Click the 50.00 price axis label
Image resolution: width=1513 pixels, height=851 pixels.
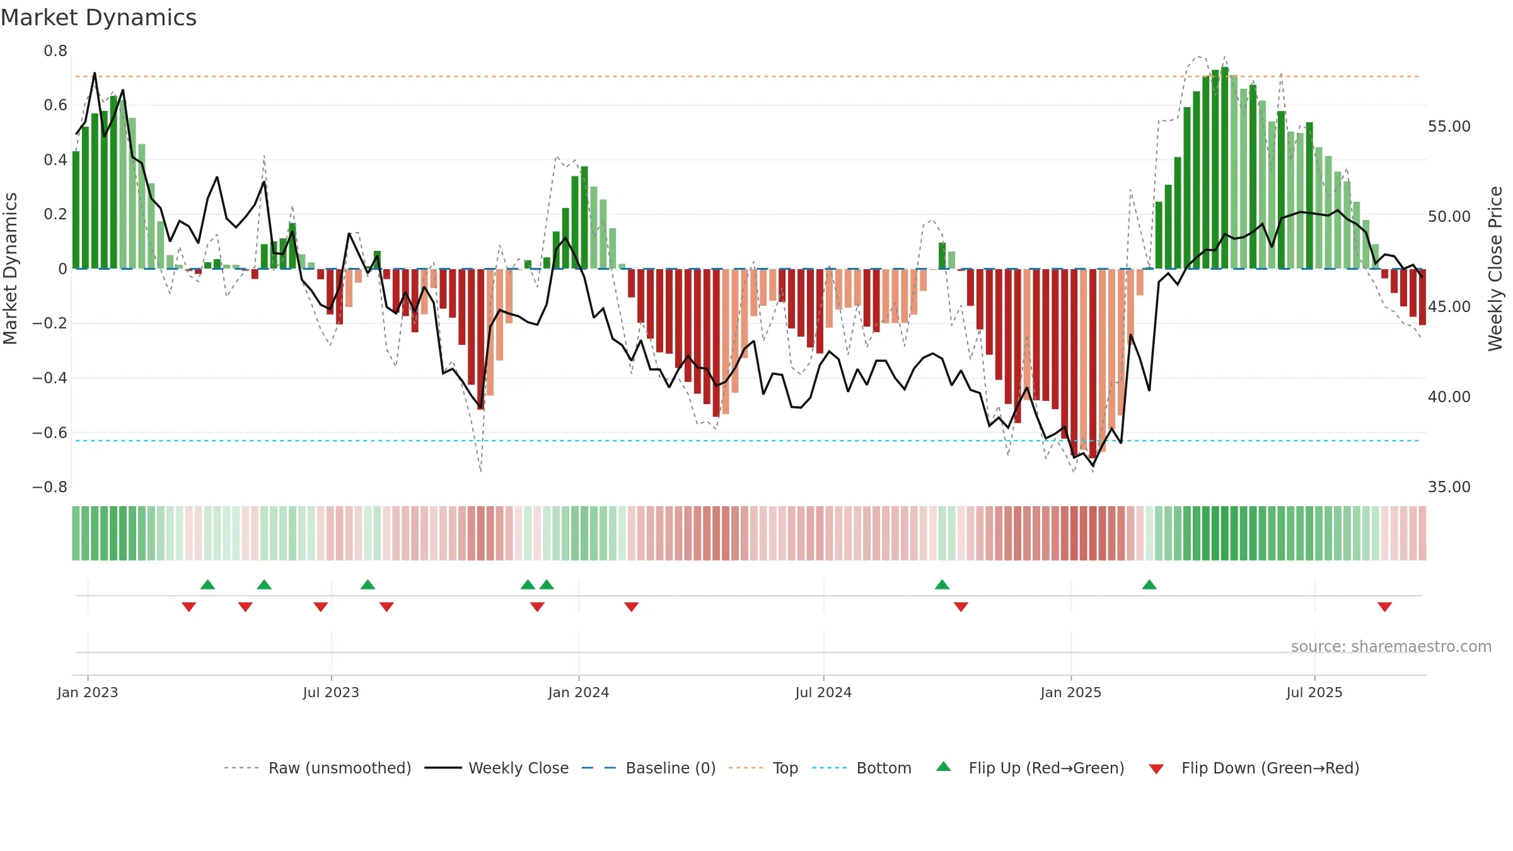1449,217
